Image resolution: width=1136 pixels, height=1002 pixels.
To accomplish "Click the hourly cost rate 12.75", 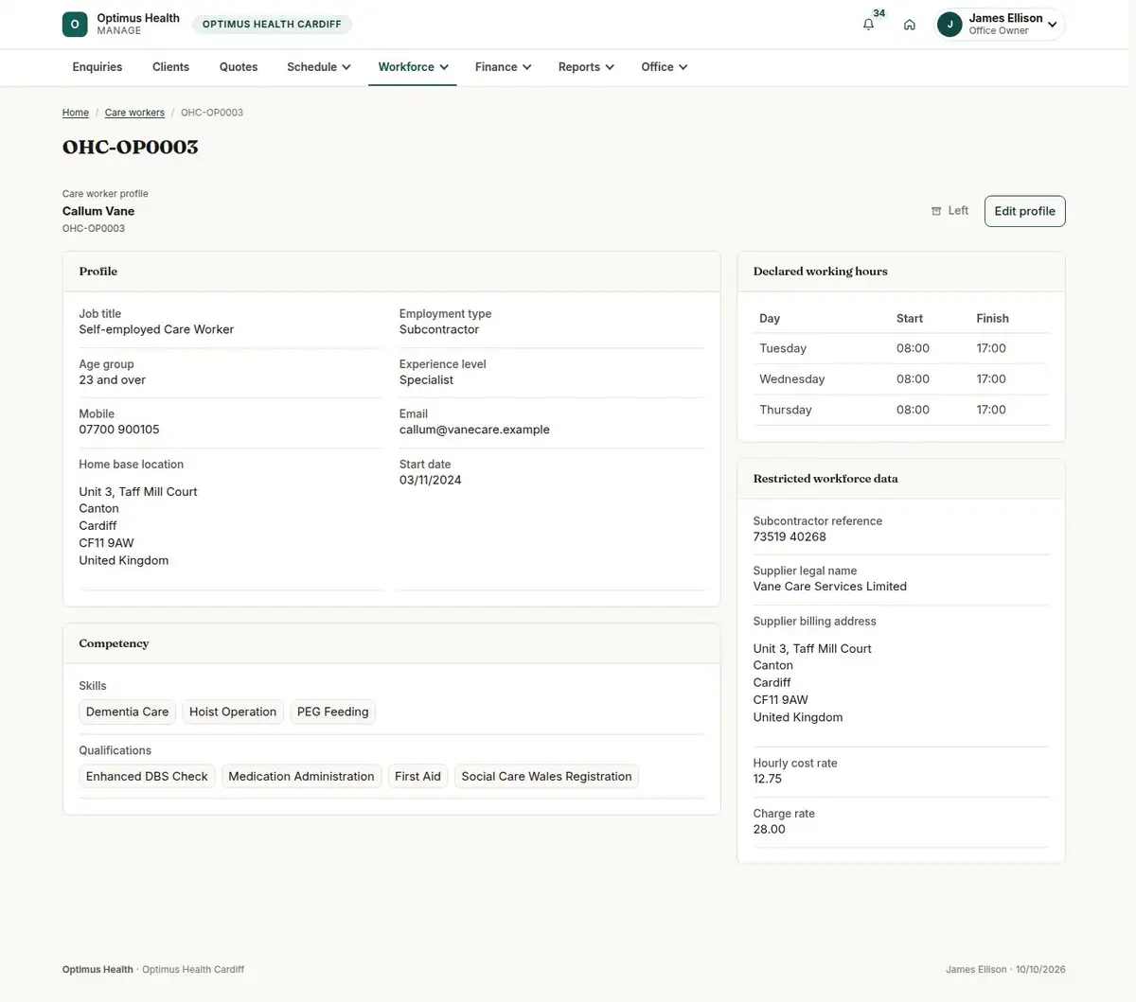I will tap(768, 779).
